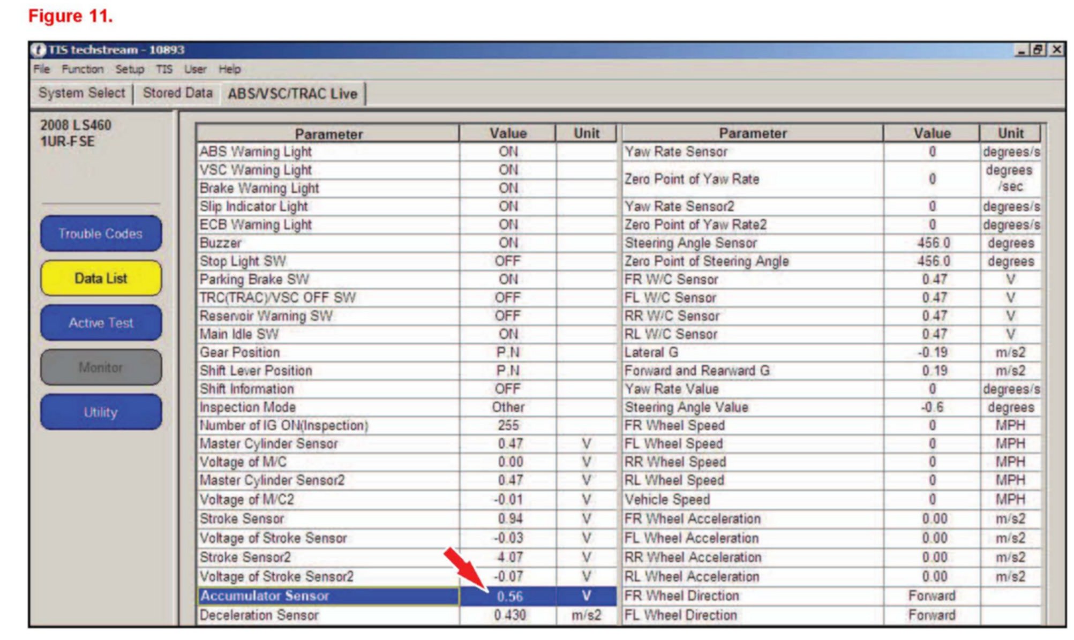
Task: Click the left Parameter column header
Action: [x=328, y=134]
